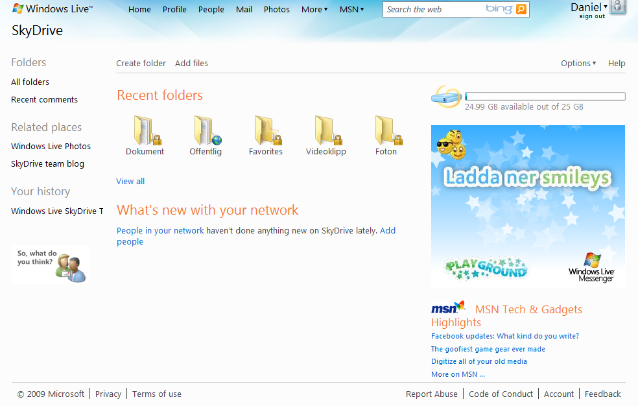Click the Feedback footer link
Image resolution: width=638 pixels, height=406 pixels.
click(602, 394)
